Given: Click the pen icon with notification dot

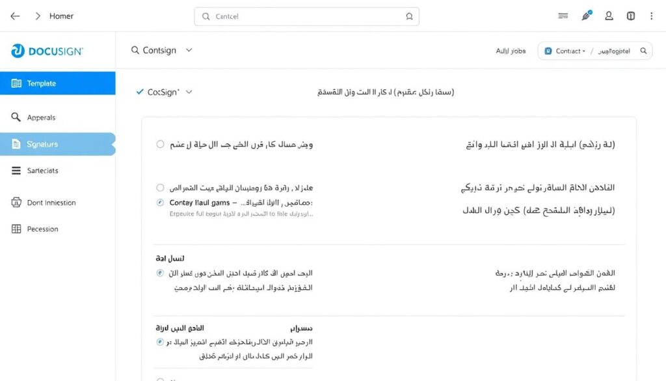Looking at the screenshot, I should click(587, 16).
